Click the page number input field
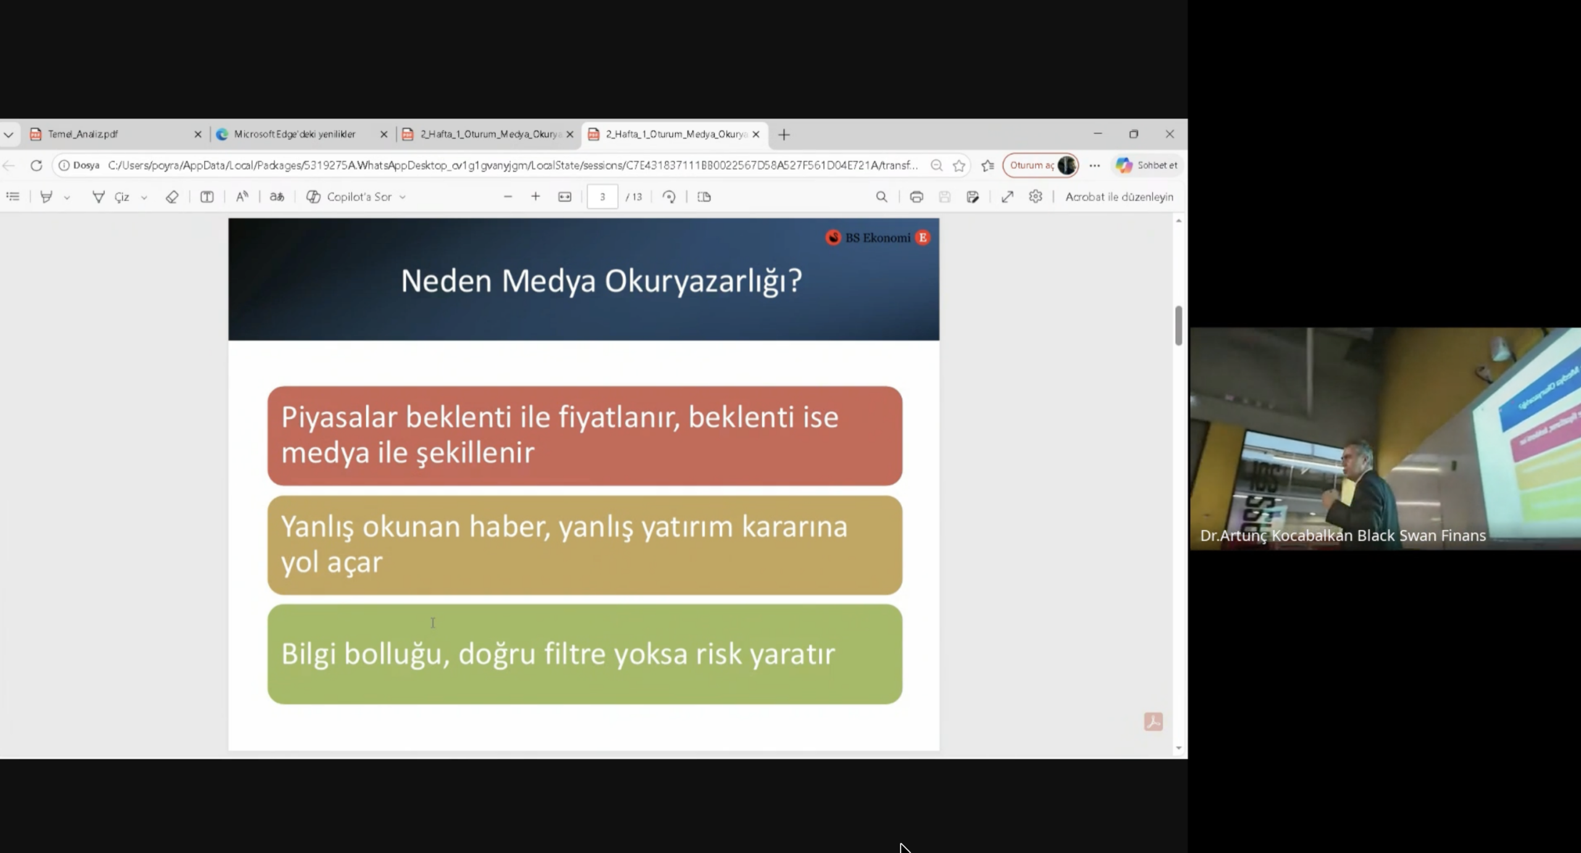1581x853 pixels. (x=602, y=197)
